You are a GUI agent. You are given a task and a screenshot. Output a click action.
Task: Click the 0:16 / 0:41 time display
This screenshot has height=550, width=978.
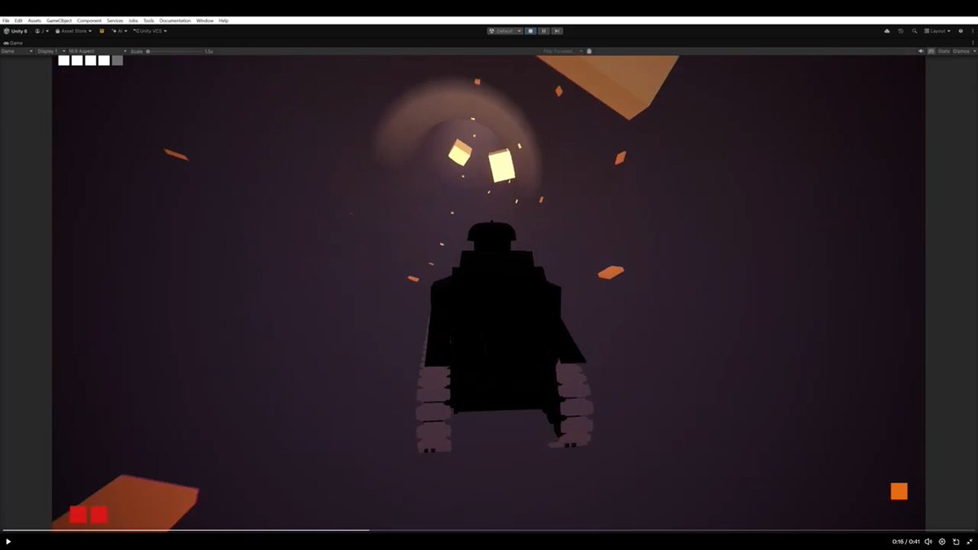(x=905, y=541)
